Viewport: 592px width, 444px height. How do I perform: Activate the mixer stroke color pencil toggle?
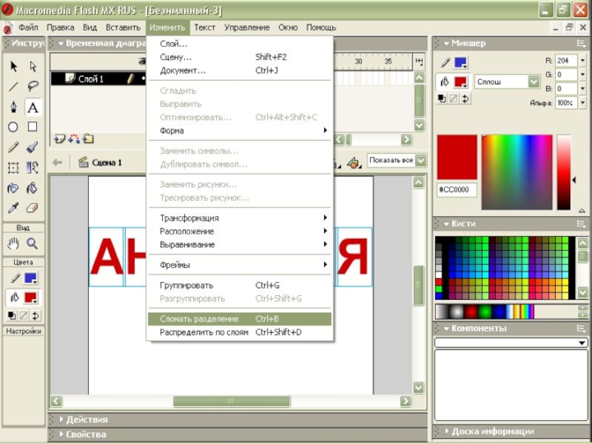coord(445,63)
